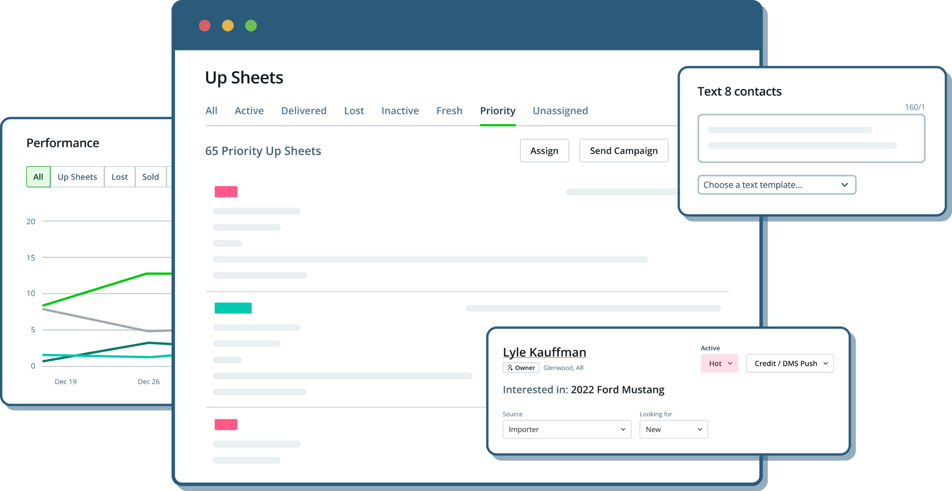Viewport: 952px width, 491px height.
Task: Open the Fresh tab
Action: (x=450, y=111)
